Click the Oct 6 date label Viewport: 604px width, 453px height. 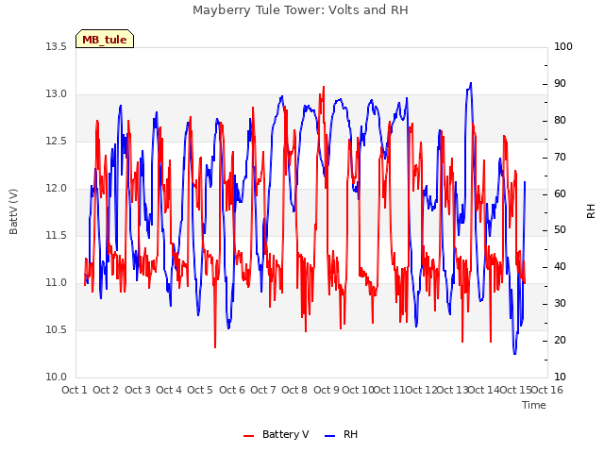click(x=232, y=390)
